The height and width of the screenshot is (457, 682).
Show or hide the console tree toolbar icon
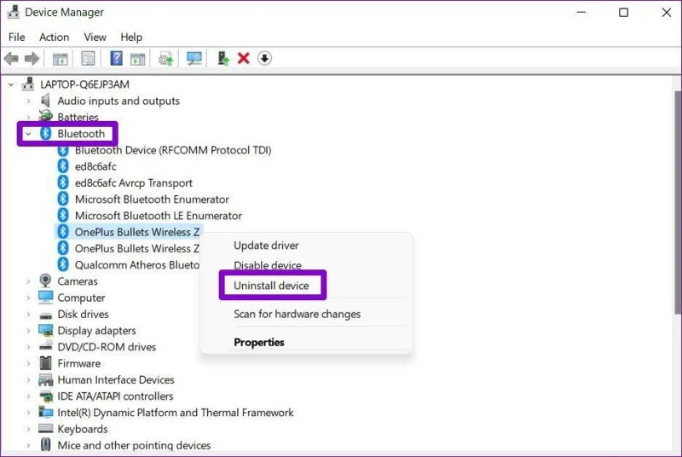(60, 58)
